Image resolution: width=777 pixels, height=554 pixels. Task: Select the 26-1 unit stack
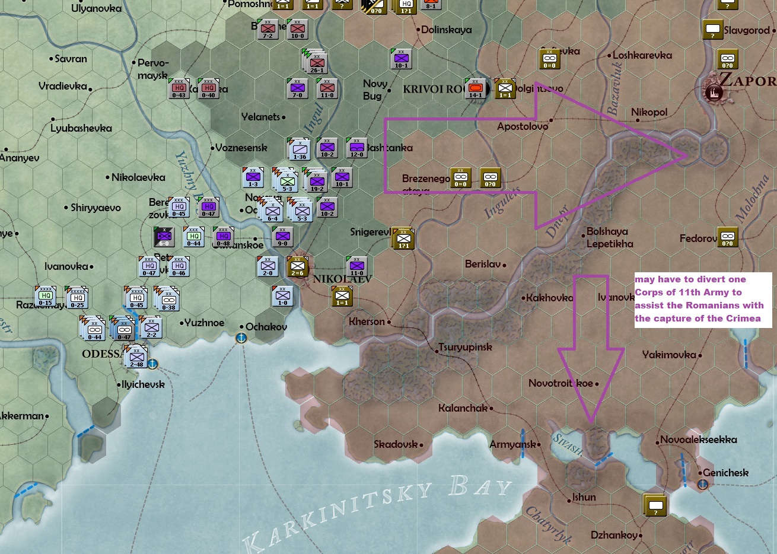(x=316, y=62)
